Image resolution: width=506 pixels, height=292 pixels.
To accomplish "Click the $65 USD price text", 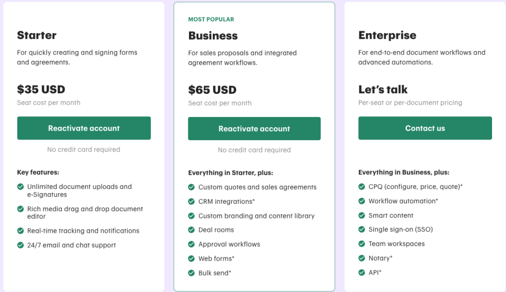I will click(x=212, y=90).
